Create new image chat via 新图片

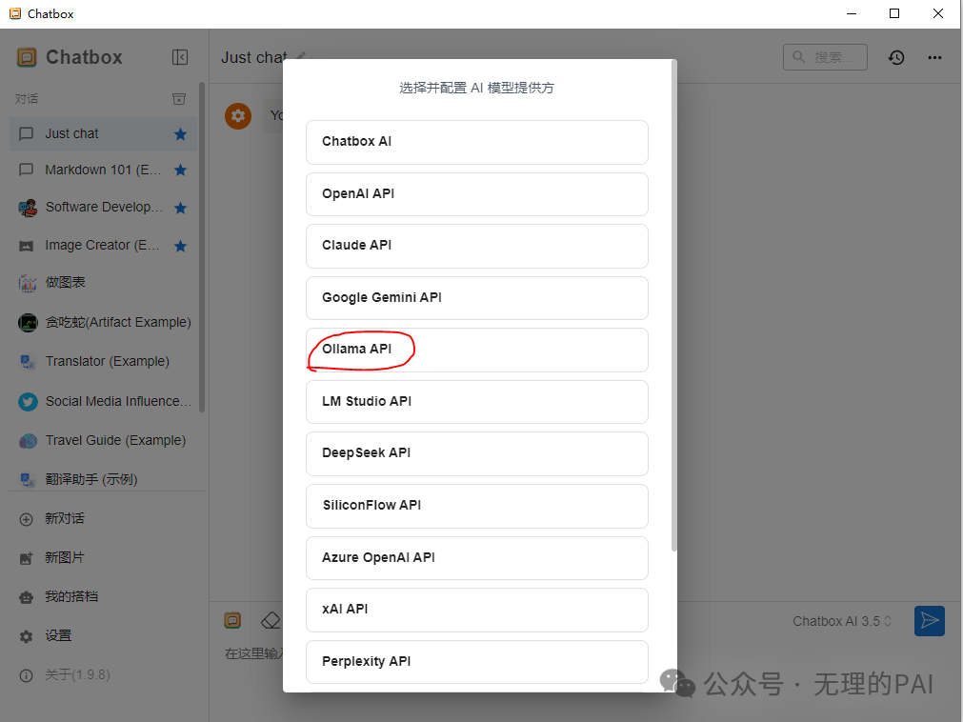tap(105, 558)
